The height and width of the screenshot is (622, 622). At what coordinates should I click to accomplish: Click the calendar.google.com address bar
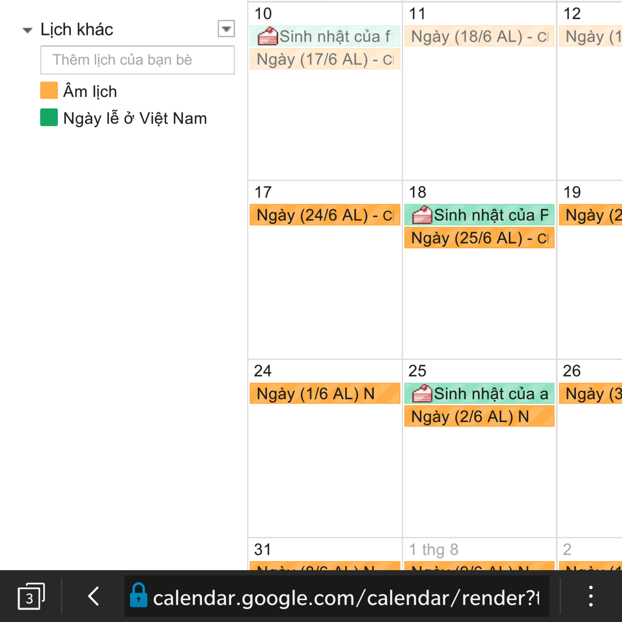[337, 597]
